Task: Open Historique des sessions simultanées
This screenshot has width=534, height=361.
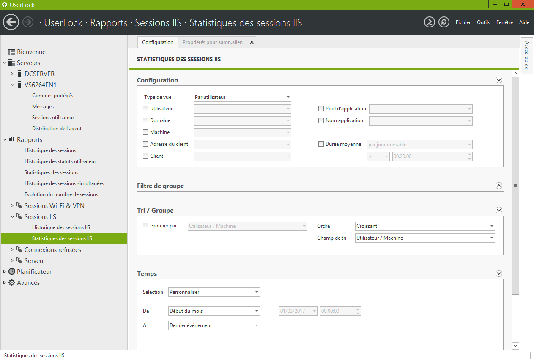Action: 64,183
